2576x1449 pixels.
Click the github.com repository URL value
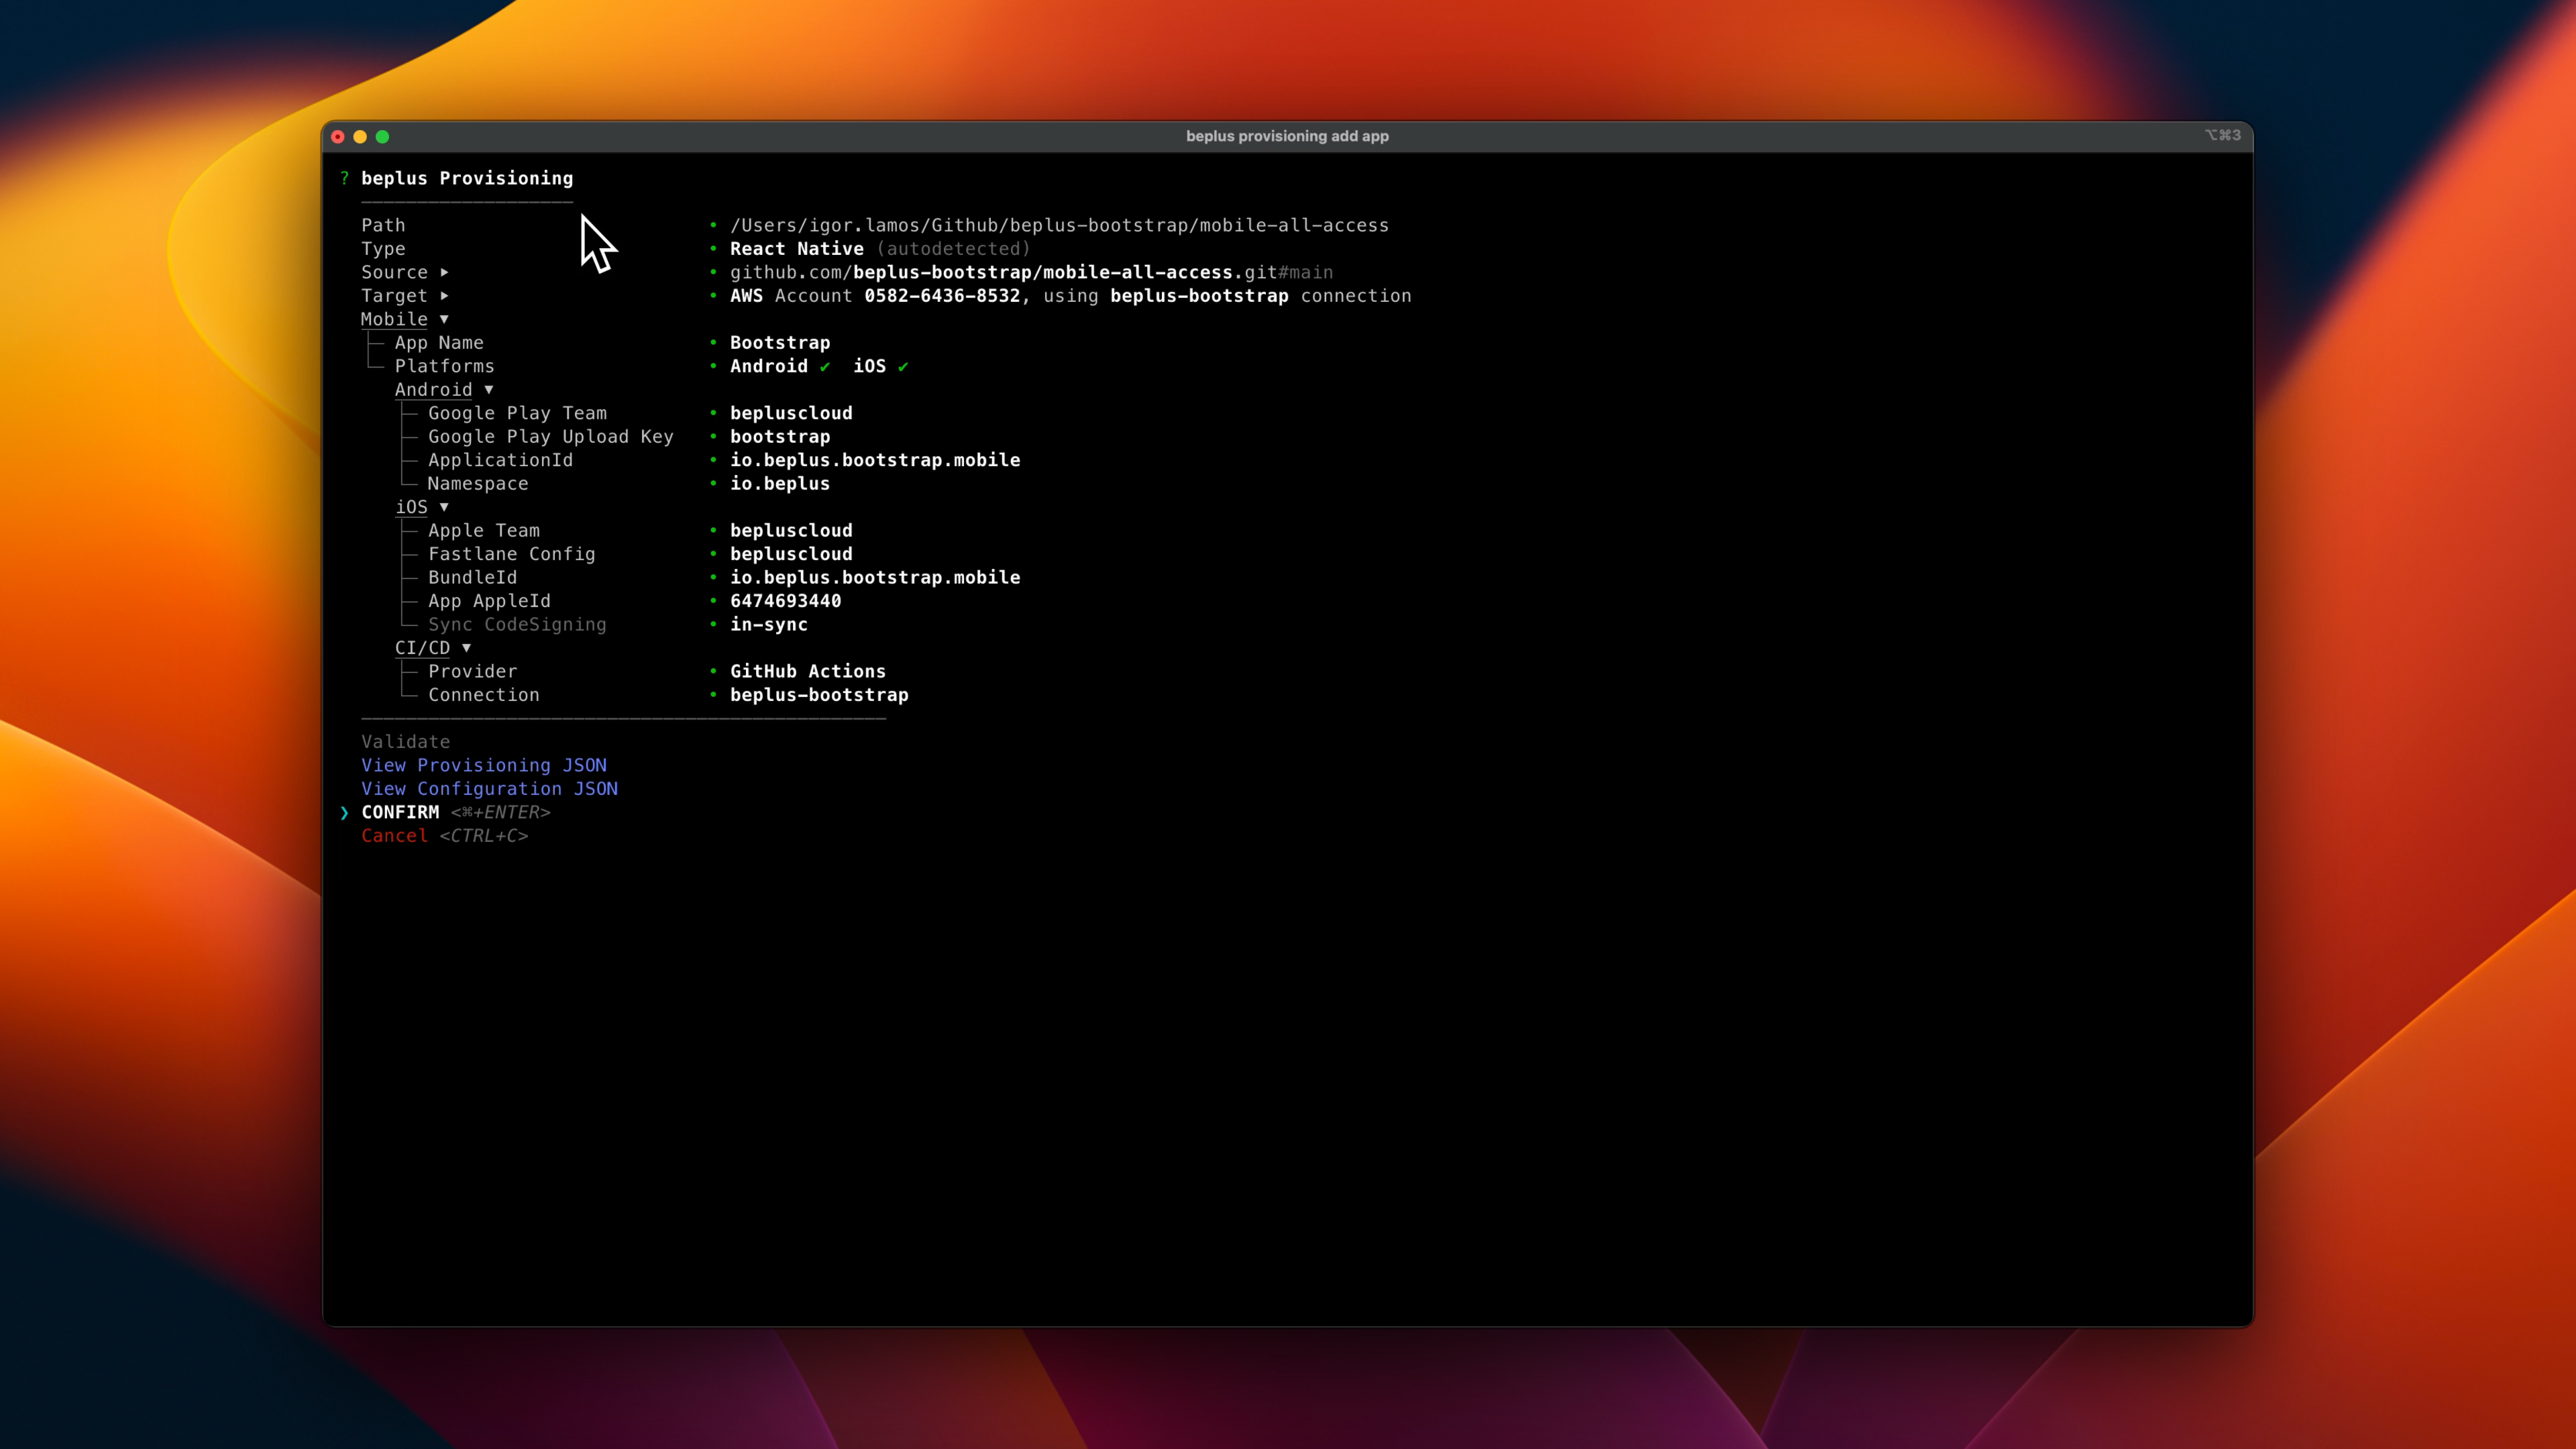pos(1031,272)
